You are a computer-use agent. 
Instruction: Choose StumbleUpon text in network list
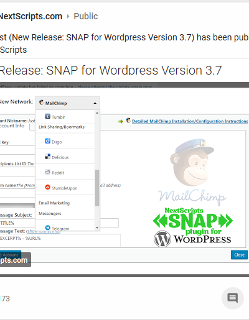[x=65, y=188]
